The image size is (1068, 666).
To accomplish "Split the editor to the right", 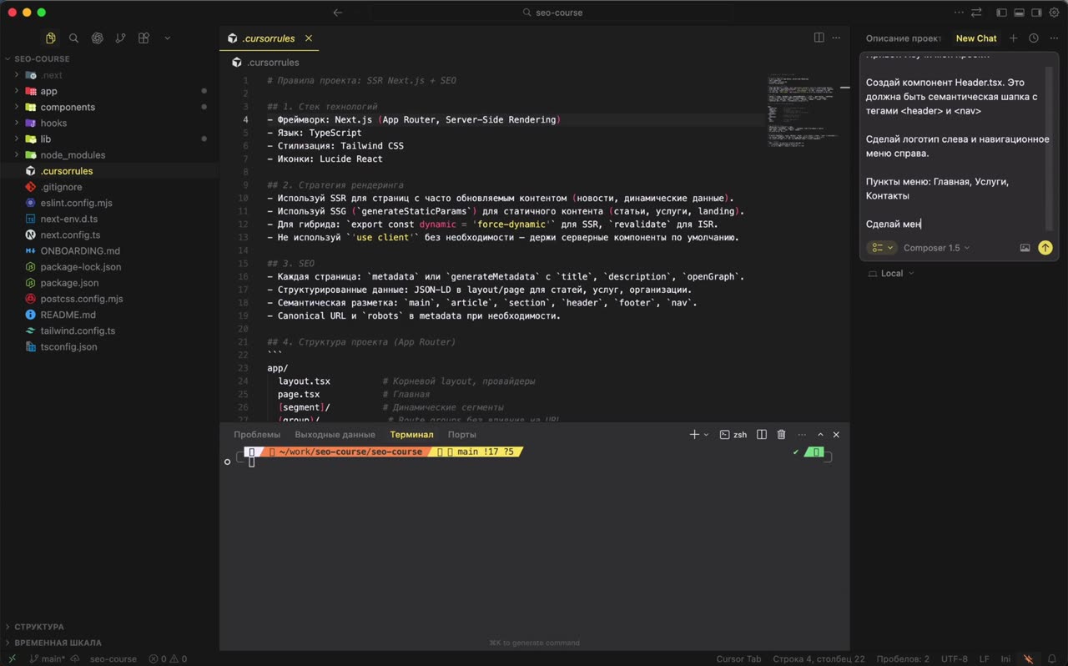I will [819, 38].
